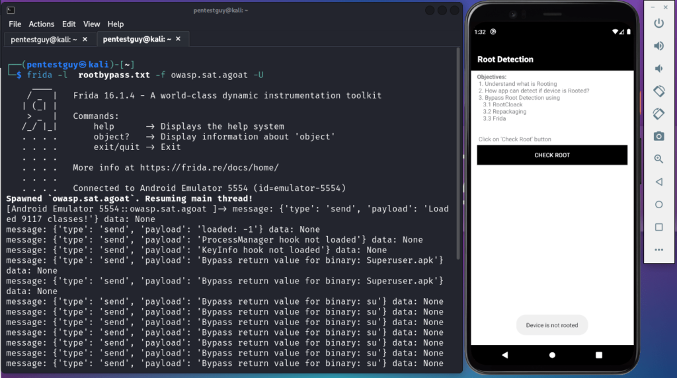Tap the Android home navigation button
This screenshot has height=378, width=677.
[552, 355]
